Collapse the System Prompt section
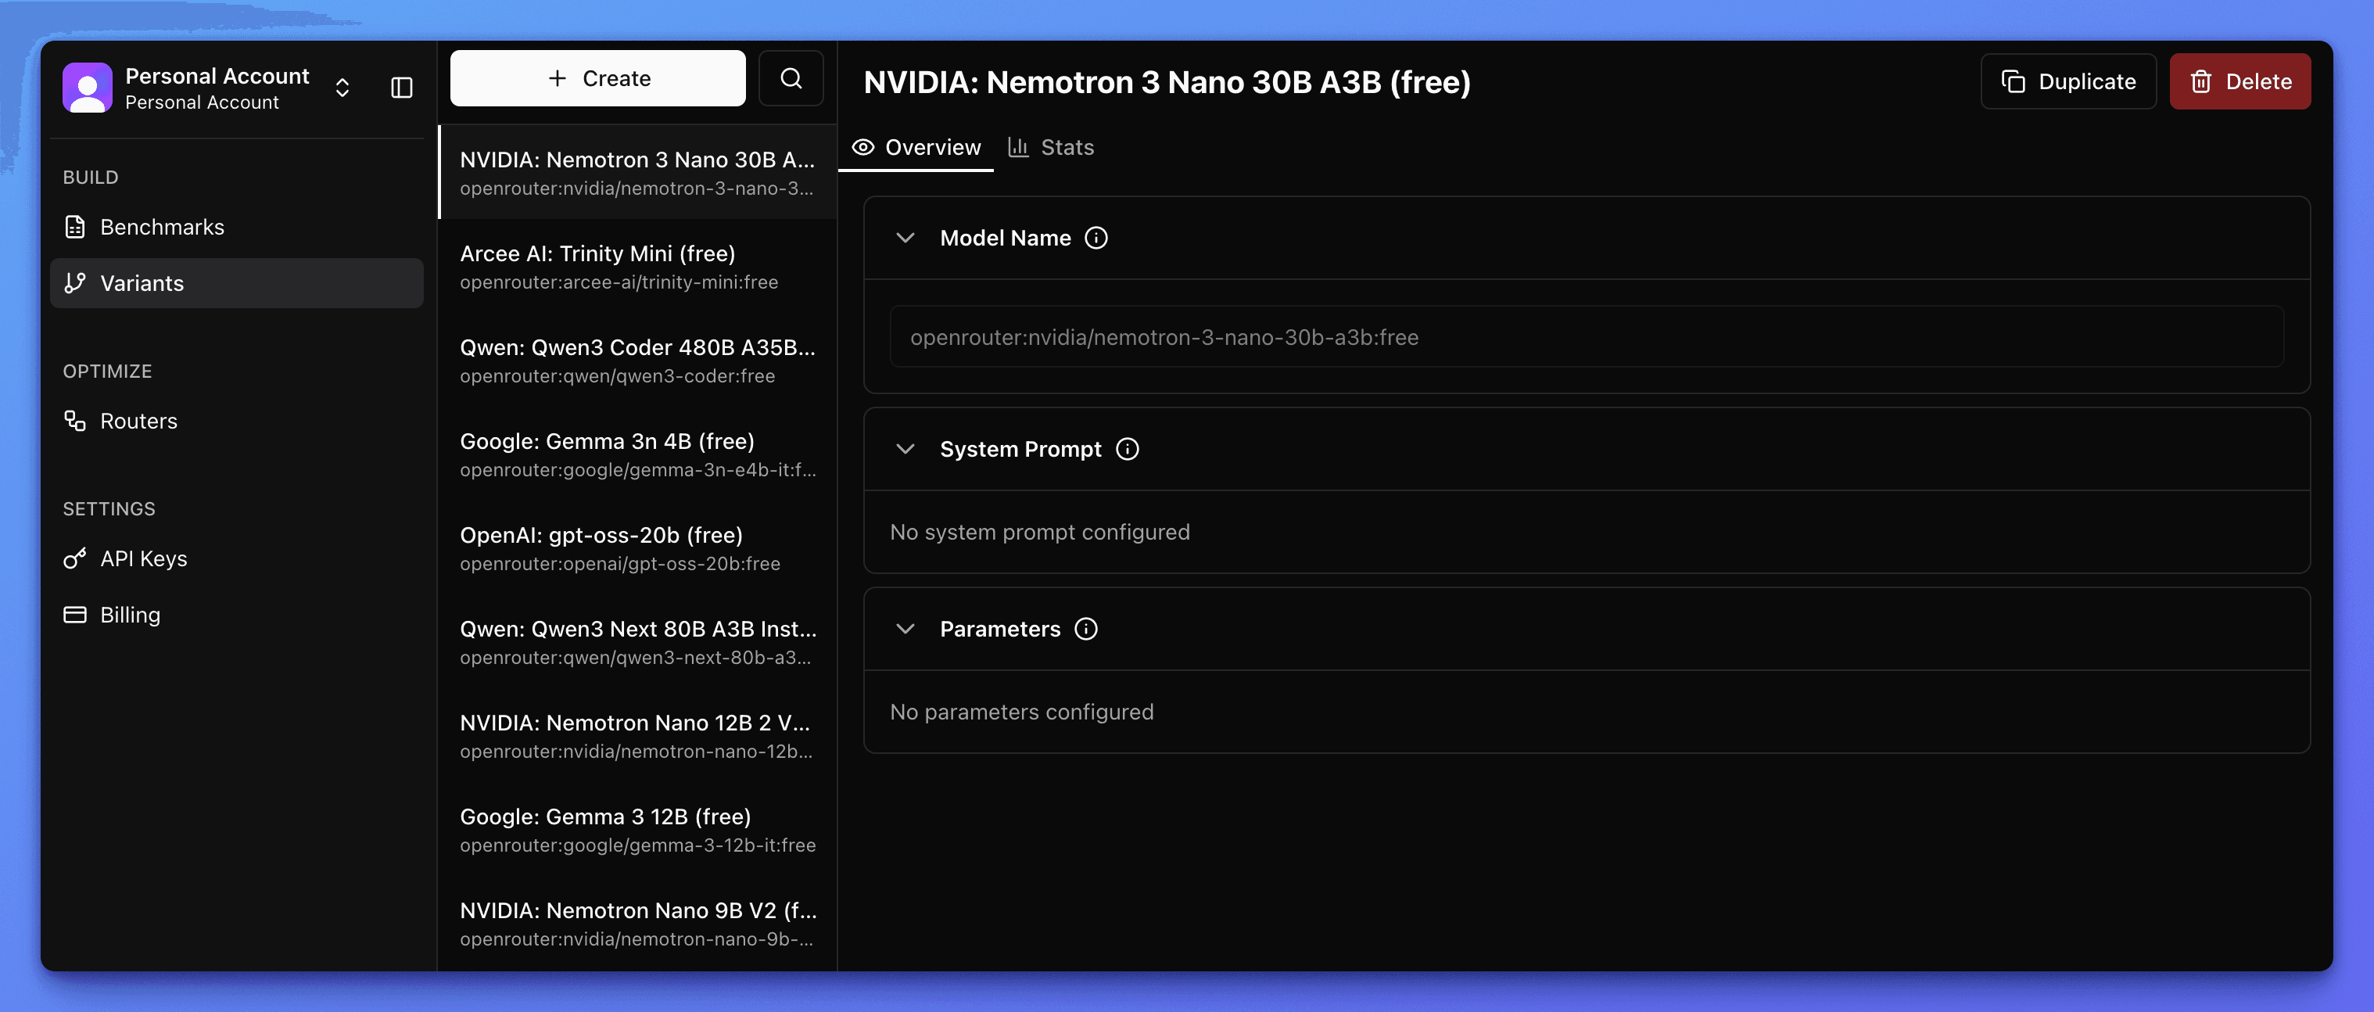 [x=905, y=449]
